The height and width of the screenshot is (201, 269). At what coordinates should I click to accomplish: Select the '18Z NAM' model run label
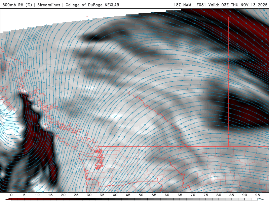182,5
